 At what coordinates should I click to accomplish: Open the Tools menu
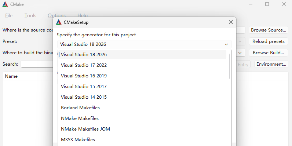pos(30,15)
